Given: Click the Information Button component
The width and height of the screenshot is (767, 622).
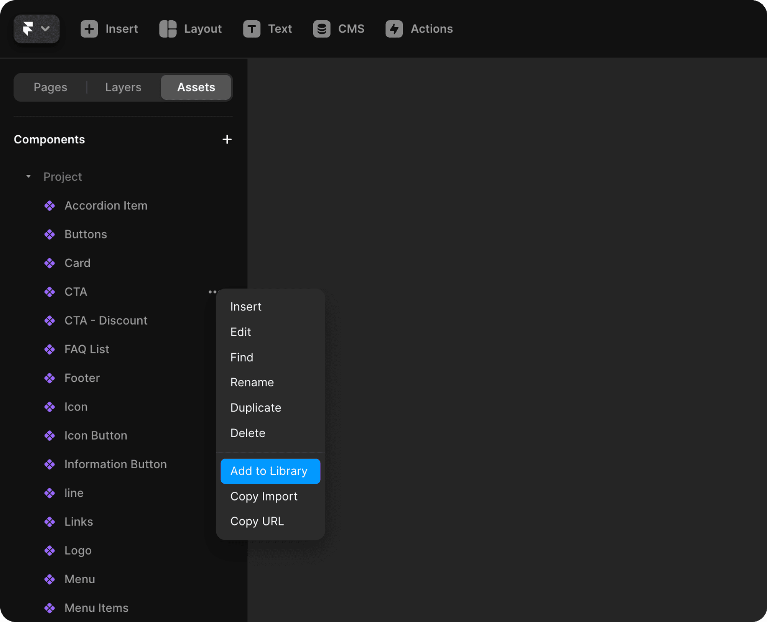Looking at the screenshot, I should coord(115,464).
